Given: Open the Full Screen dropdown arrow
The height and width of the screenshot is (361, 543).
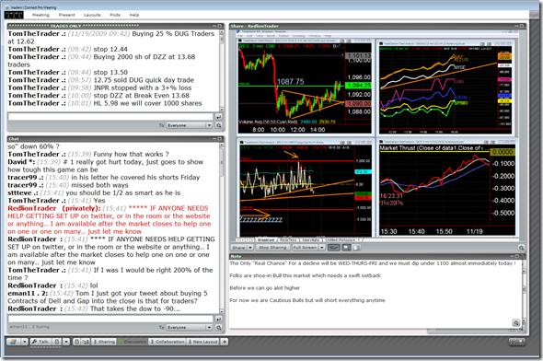Looking at the screenshot, I should pyautogui.click(x=322, y=248).
